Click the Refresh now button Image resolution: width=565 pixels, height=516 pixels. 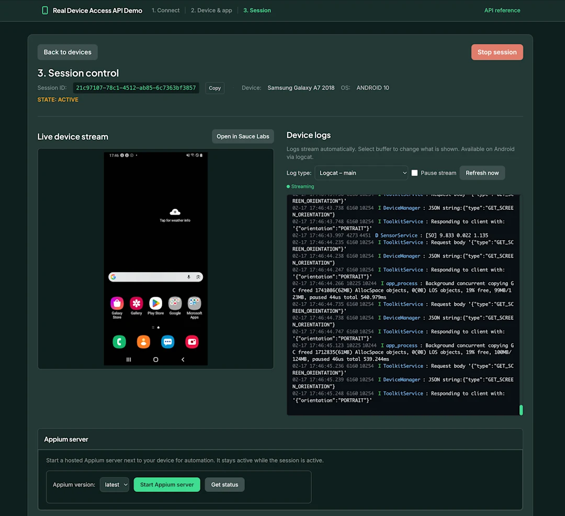pyautogui.click(x=482, y=173)
